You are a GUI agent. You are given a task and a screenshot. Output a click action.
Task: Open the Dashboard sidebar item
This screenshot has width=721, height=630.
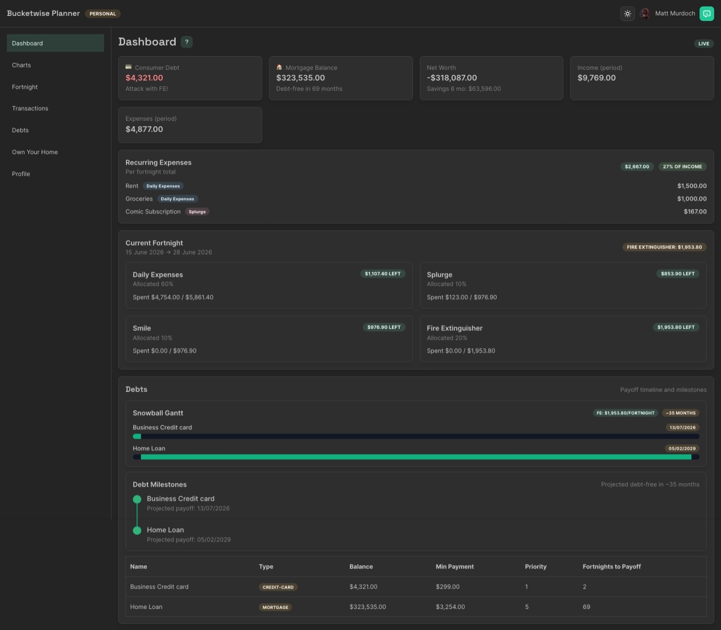pos(55,43)
